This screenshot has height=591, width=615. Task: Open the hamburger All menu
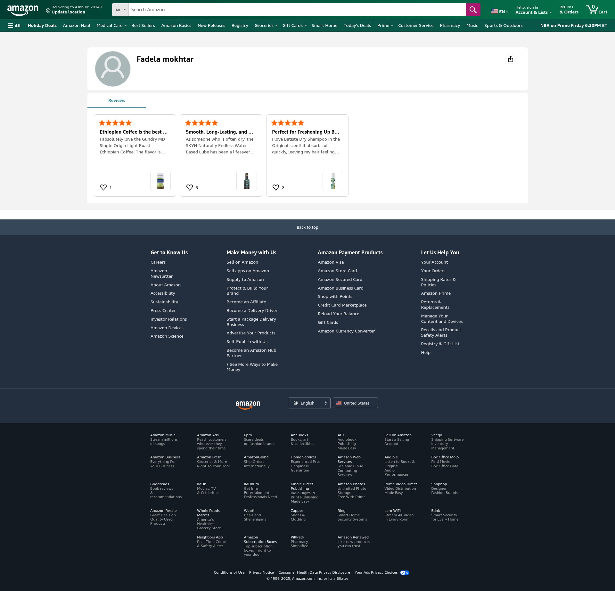point(14,26)
